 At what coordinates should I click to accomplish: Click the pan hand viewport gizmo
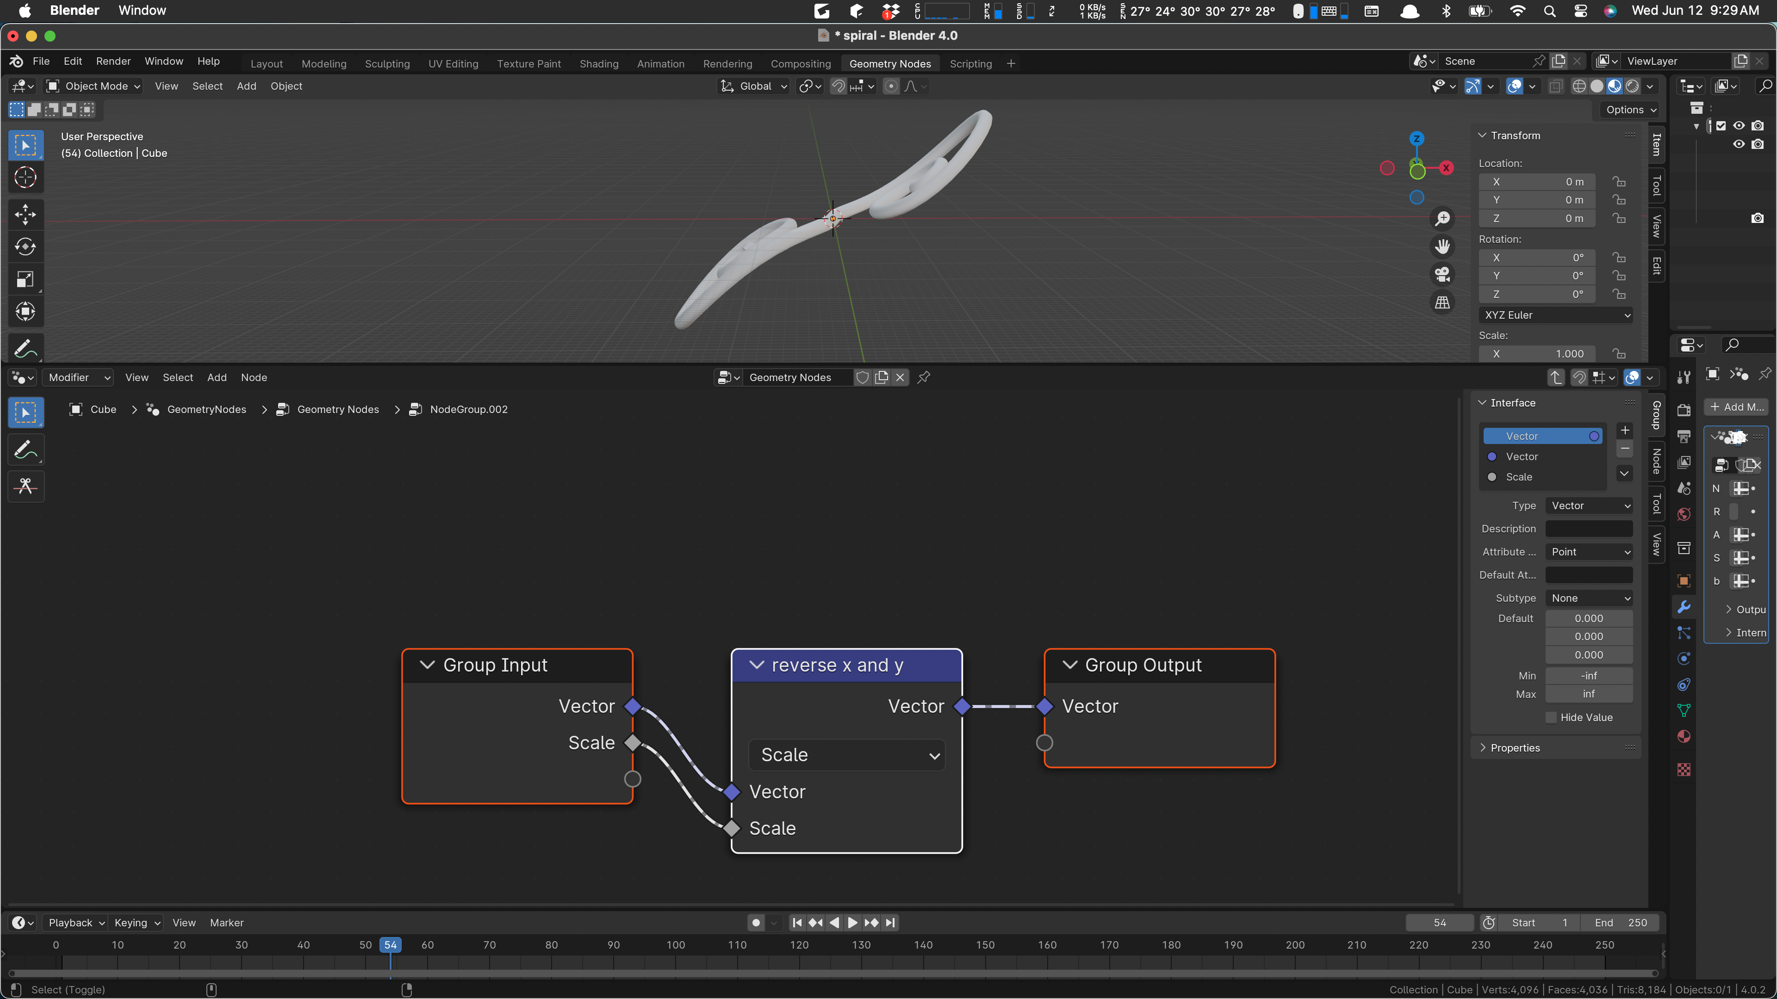[x=1442, y=247]
